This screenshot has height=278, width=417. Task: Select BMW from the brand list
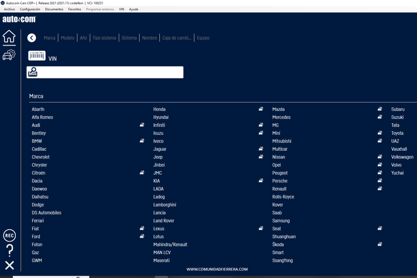[37, 141]
